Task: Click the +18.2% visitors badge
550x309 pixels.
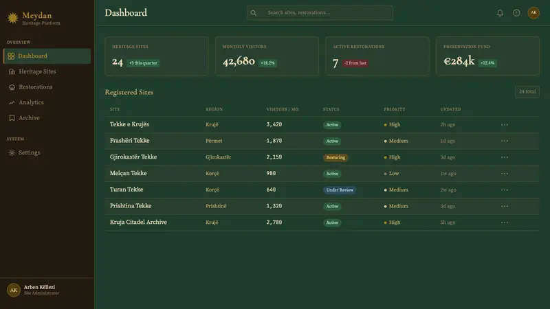Action: 267,63
